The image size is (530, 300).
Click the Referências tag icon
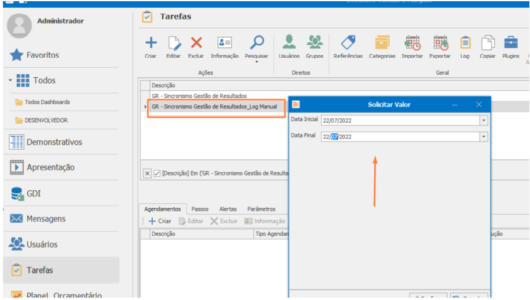pyautogui.click(x=348, y=42)
